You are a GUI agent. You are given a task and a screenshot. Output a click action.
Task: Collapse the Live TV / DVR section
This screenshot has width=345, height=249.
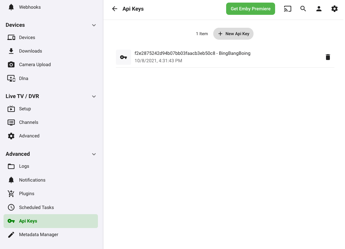coord(94,96)
